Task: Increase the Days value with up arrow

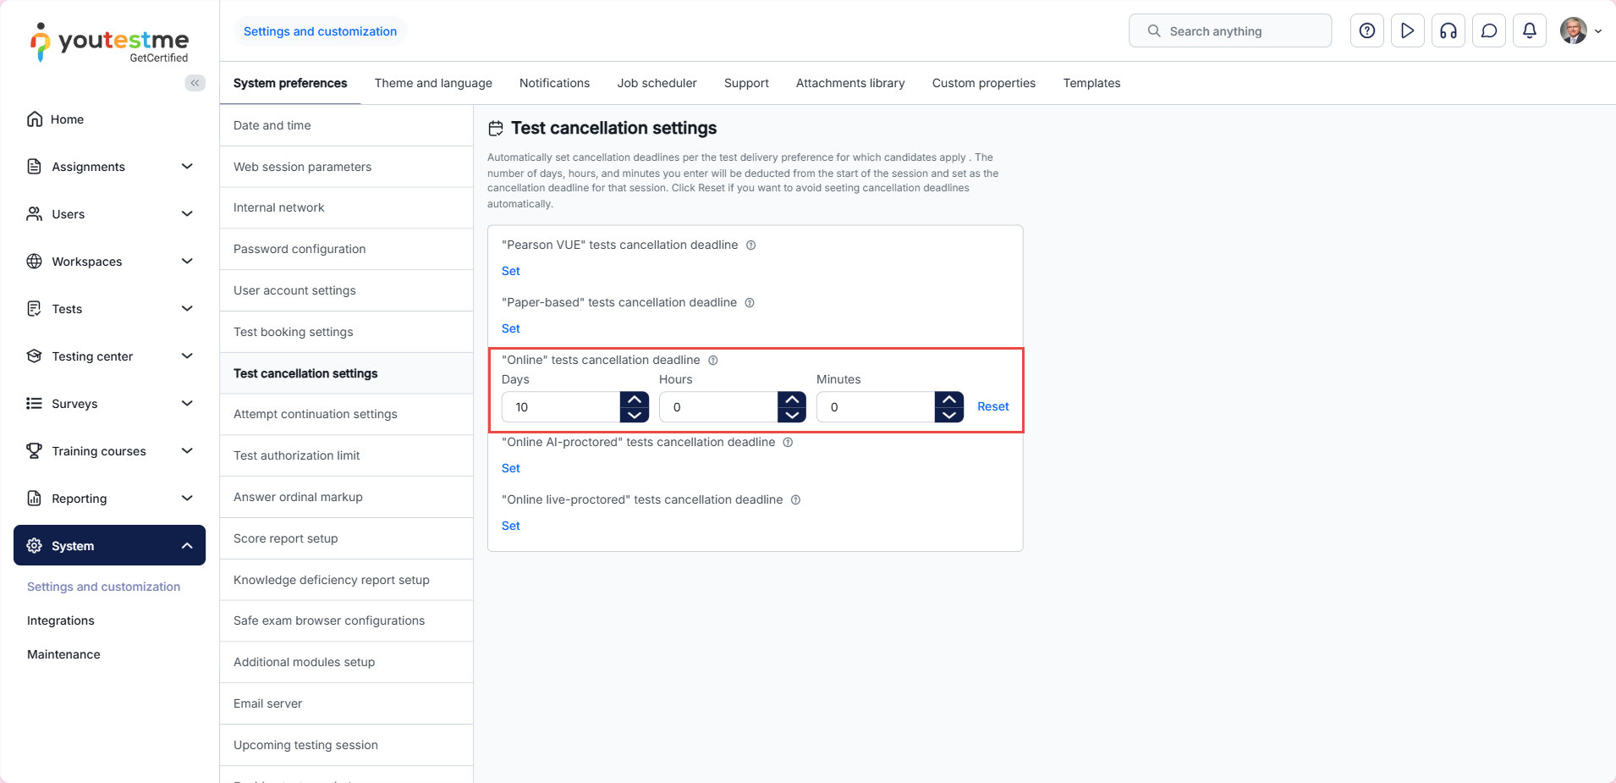Action: click(x=635, y=400)
